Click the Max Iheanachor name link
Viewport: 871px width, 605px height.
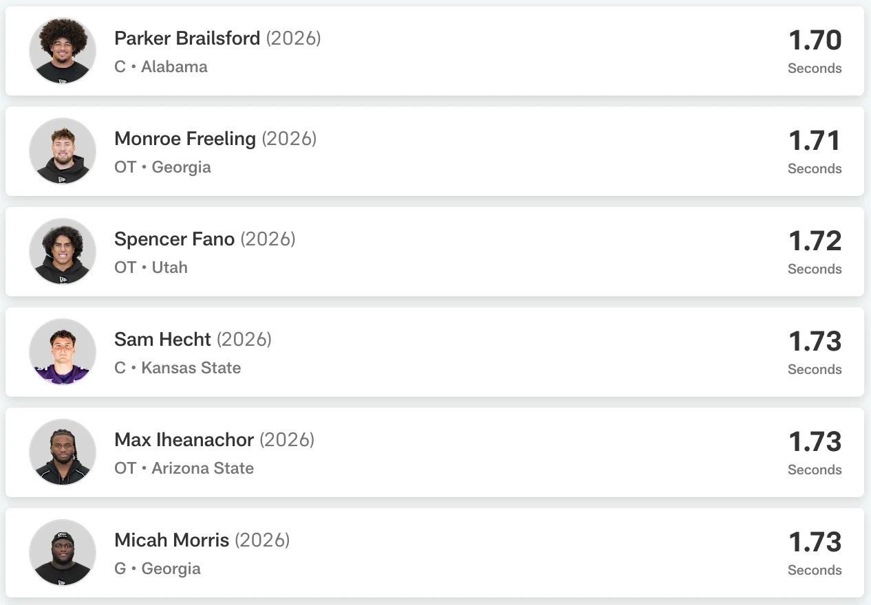(184, 440)
